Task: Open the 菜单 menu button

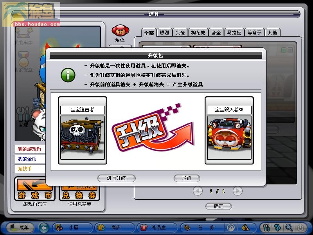Action: (x=20, y=228)
